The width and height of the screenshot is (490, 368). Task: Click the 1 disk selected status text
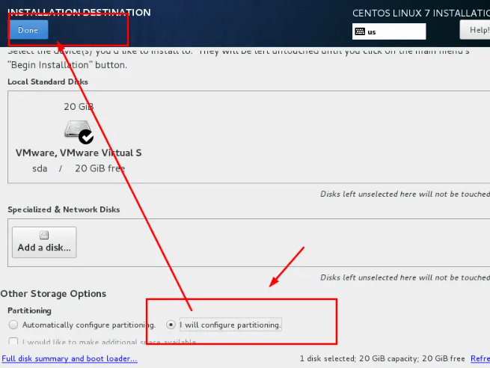382,358
